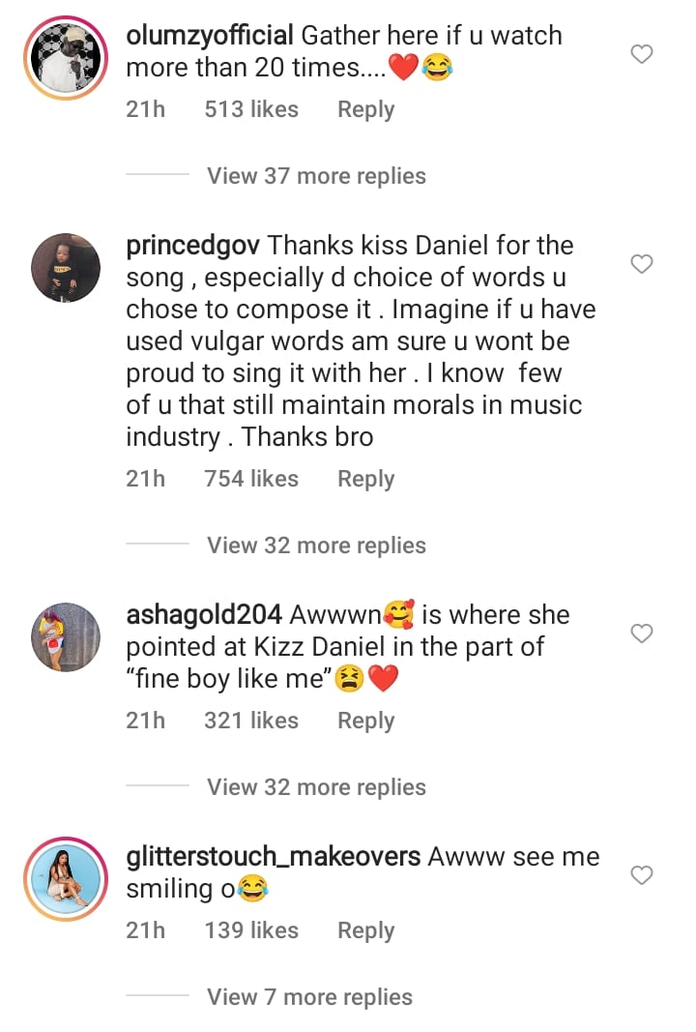Viewport: 696px width, 1032px height.
Task: Open the olumzyofficial username link
Action: (x=210, y=36)
